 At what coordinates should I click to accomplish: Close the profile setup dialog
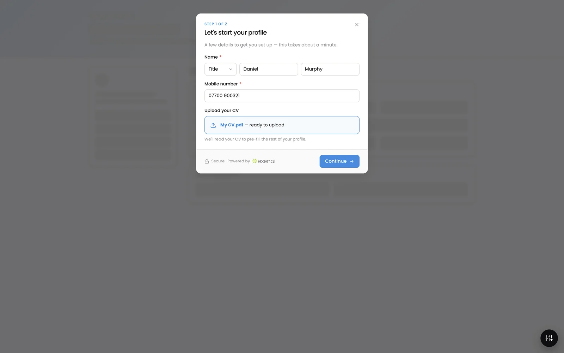357,25
